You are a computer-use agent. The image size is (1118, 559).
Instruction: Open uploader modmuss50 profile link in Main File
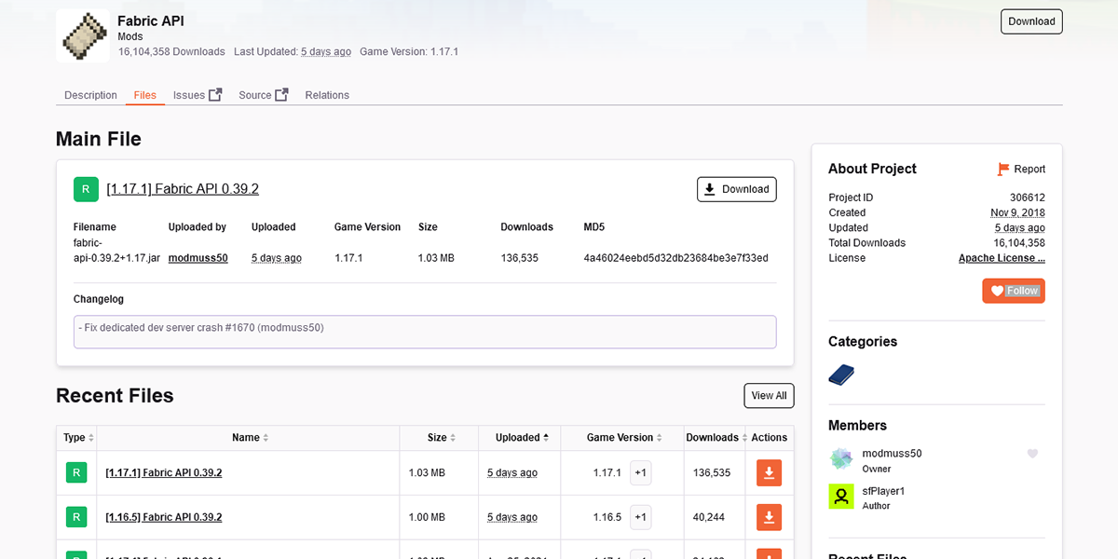[x=198, y=258]
